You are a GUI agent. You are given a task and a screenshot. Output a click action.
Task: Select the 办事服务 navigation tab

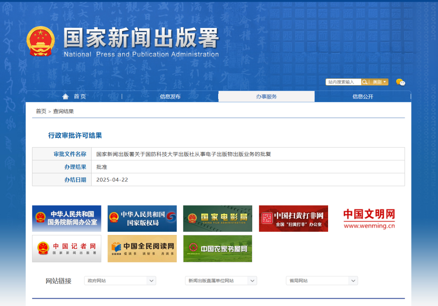(266, 97)
